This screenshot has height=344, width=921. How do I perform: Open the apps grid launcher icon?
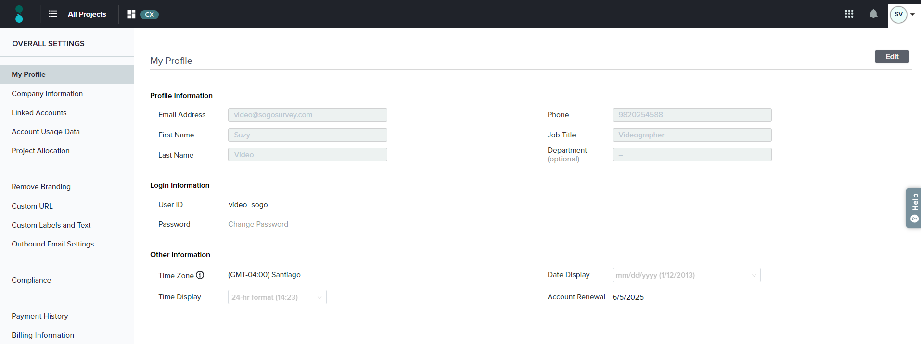pyautogui.click(x=849, y=14)
